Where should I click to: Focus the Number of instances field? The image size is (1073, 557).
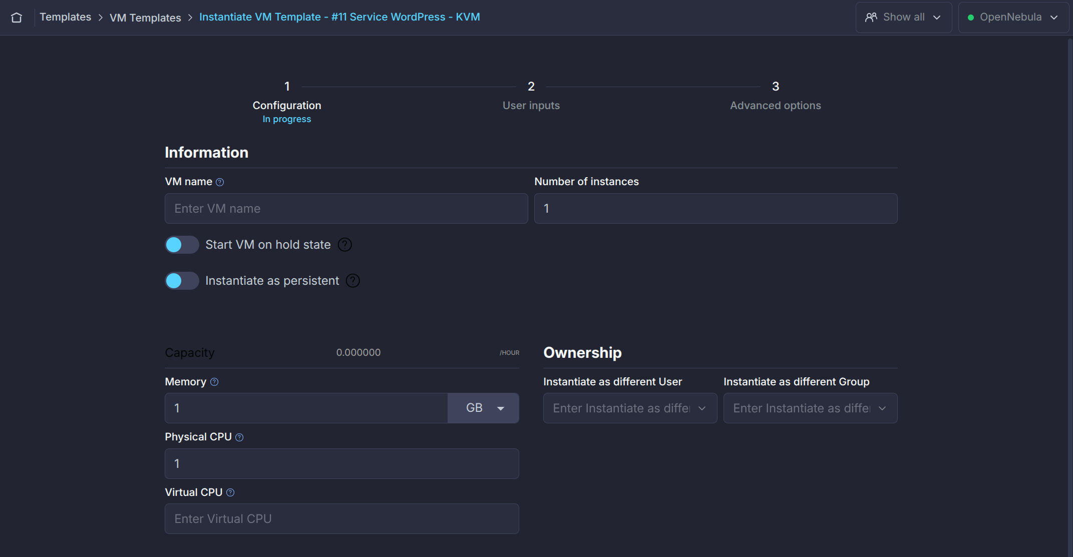[x=716, y=209]
